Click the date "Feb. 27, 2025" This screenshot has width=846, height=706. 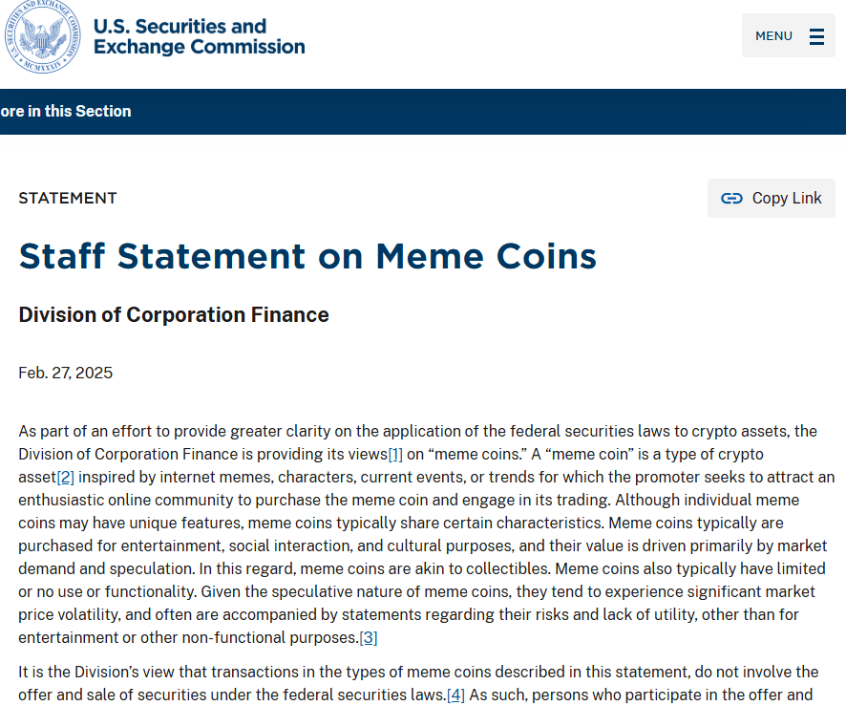[x=65, y=373]
